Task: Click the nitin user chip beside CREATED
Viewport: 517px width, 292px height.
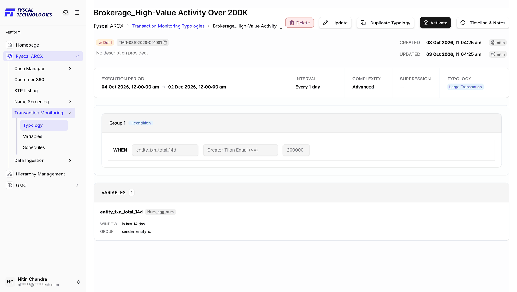Action: point(498,43)
